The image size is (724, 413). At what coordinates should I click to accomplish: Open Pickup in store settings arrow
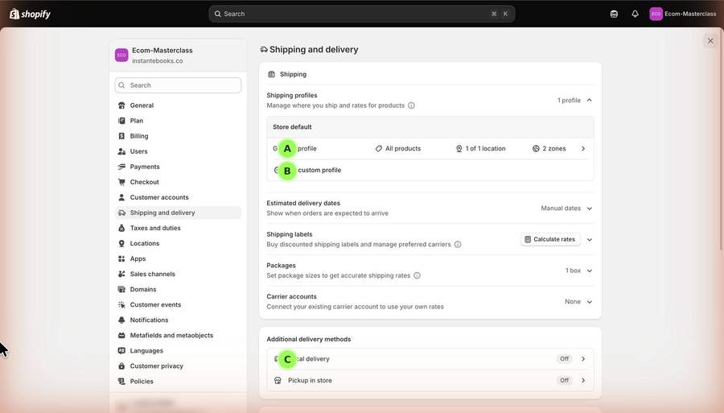pos(583,380)
